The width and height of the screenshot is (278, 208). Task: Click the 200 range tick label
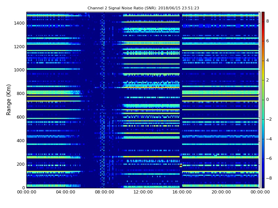21,164
